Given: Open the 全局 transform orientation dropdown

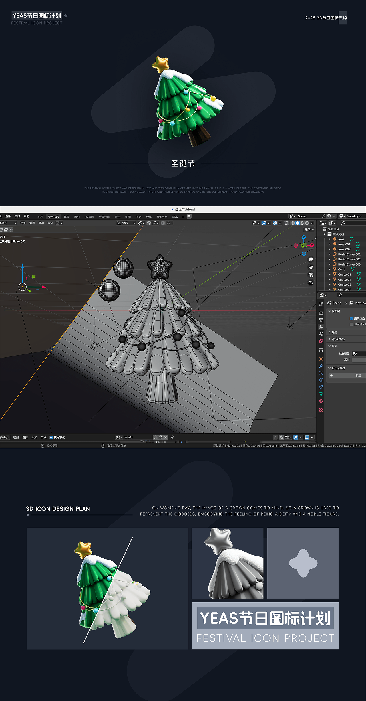Looking at the screenshot, I should click(x=126, y=223).
